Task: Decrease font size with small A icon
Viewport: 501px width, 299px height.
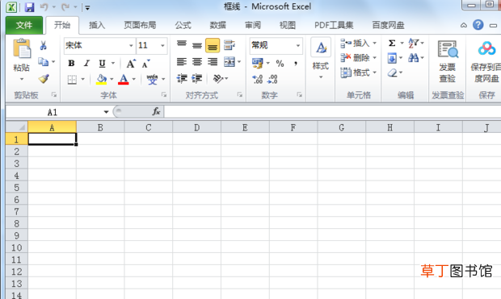Action: [x=145, y=64]
